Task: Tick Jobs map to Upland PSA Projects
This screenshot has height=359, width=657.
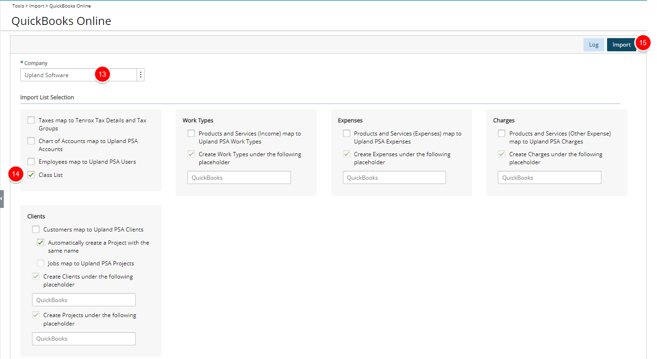Action: [x=41, y=263]
